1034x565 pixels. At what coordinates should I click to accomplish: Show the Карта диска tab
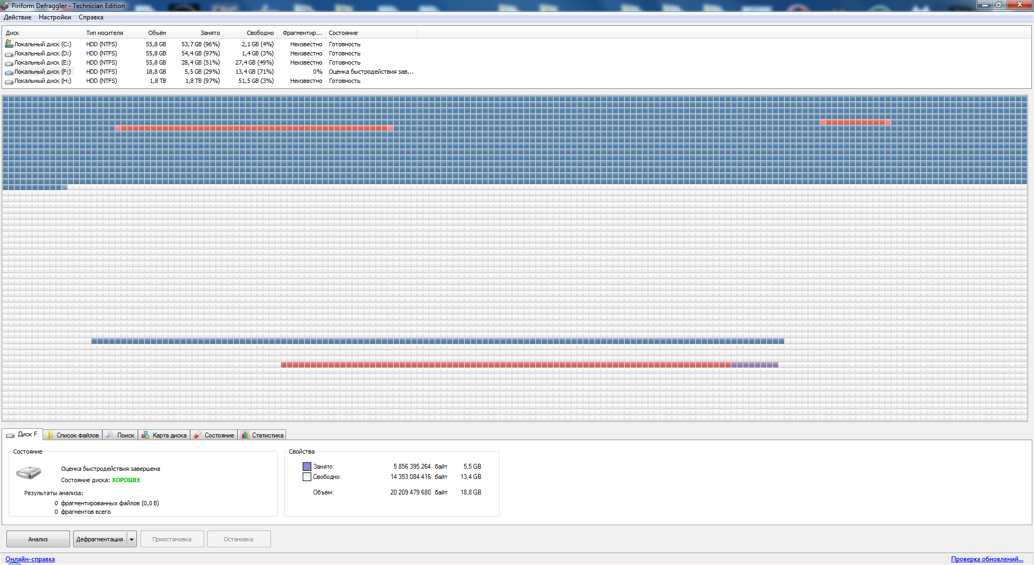coord(164,435)
